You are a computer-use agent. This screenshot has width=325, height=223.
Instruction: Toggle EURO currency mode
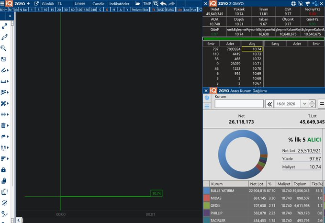click(x=170, y=10)
